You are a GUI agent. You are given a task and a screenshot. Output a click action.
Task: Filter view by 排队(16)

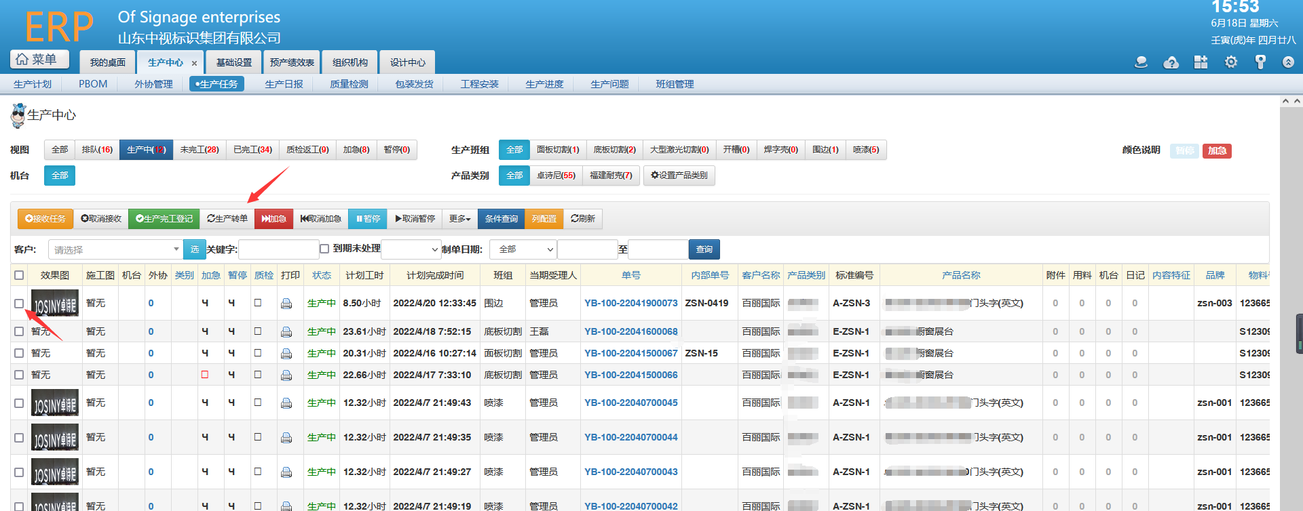[97, 150]
